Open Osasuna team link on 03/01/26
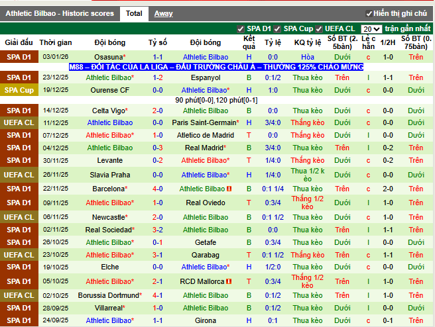This screenshot has height=327, width=435. click(110, 57)
